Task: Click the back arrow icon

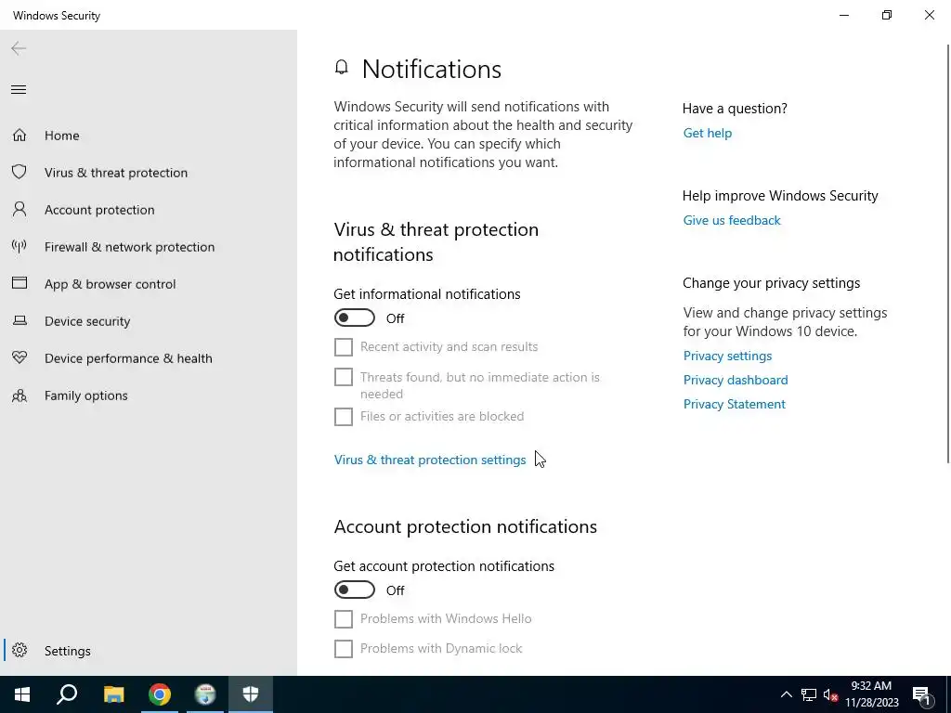Action: tap(19, 48)
